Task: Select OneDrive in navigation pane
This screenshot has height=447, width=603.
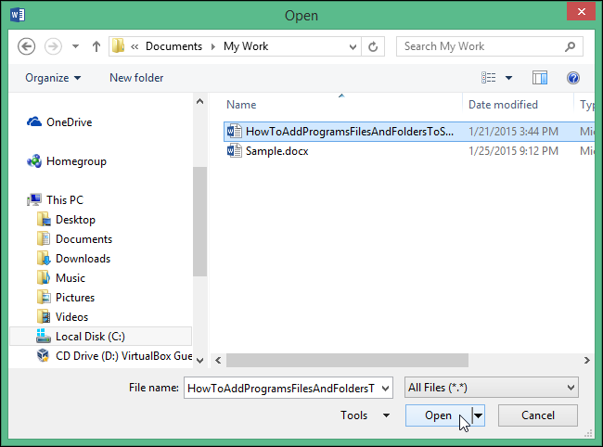Action: [x=70, y=122]
